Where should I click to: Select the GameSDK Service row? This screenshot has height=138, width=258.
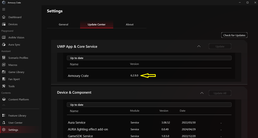tap(149, 136)
